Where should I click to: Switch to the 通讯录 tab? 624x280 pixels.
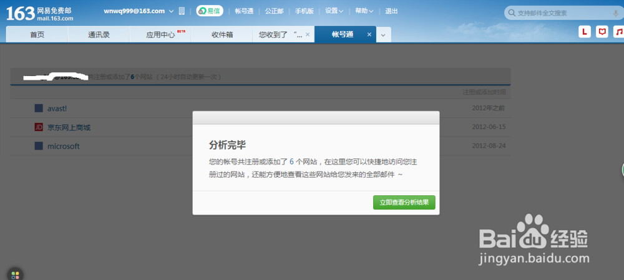[x=99, y=34]
